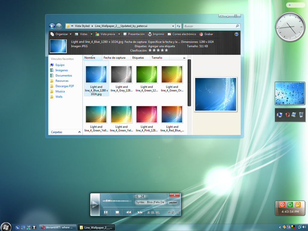308x231 pixels.
Task: Click the red shutdown button in clock widget
Action: tap(282, 205)
